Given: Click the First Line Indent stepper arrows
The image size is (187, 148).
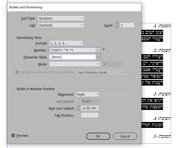Looking at the screenshot, I should (x=78, y=108).
